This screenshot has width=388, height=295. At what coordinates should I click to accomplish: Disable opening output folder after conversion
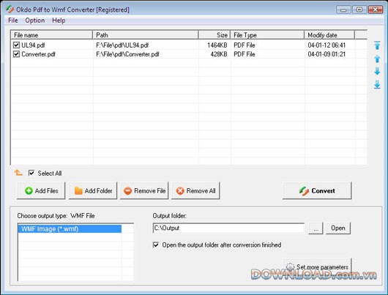tap(156, 244)
